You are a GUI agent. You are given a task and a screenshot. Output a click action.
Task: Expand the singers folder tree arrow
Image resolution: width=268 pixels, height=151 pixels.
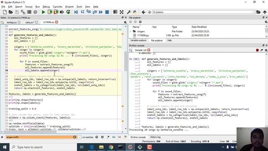(x=131, y=31)
